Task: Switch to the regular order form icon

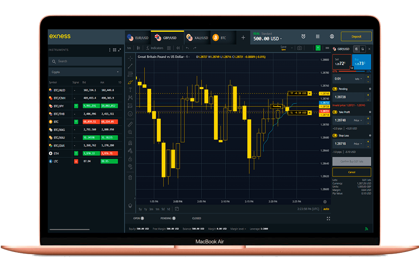Action: tap(356, 49)
